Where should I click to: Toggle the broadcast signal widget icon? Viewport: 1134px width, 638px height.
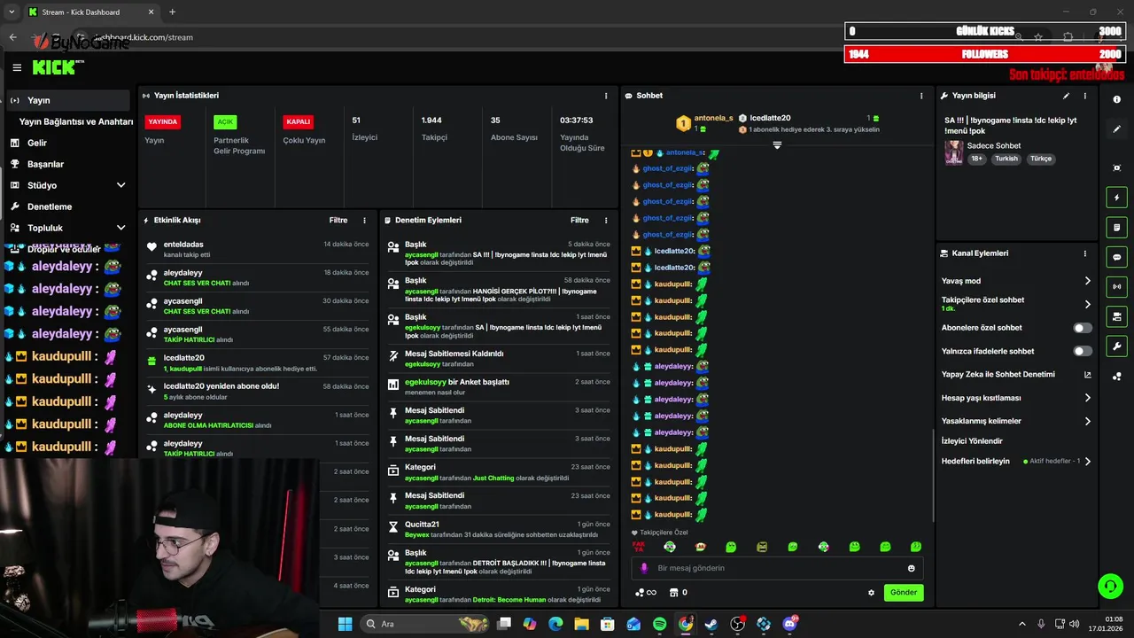1116,286
